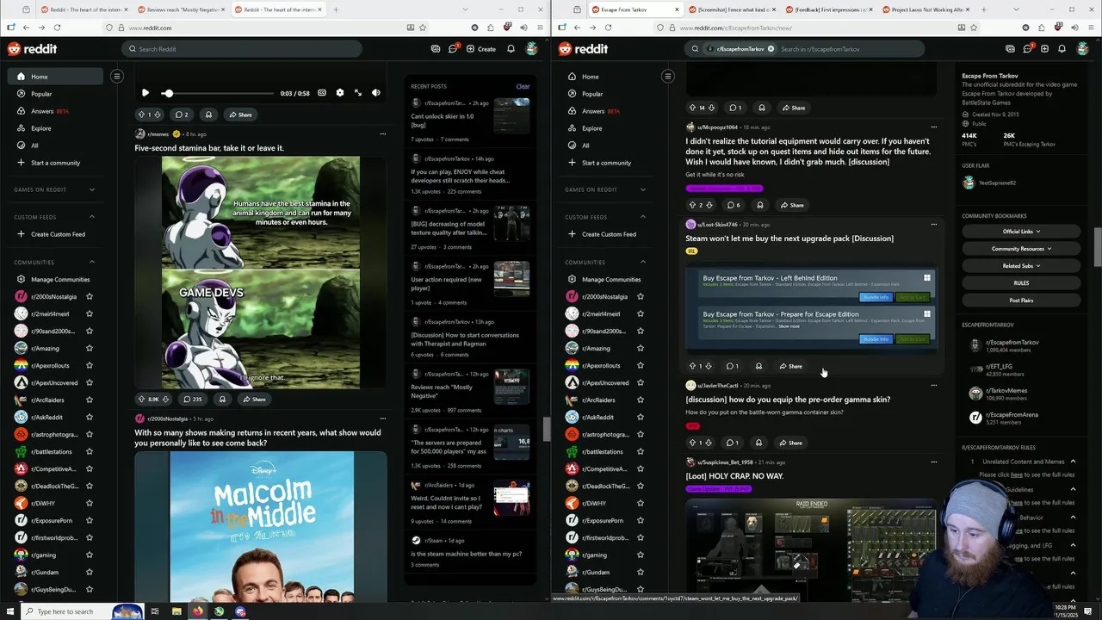Mute the video player volume

tap(376, 93)
